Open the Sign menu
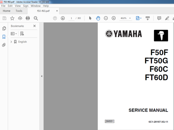Screen dimensions: 174x130 point(26,6)
